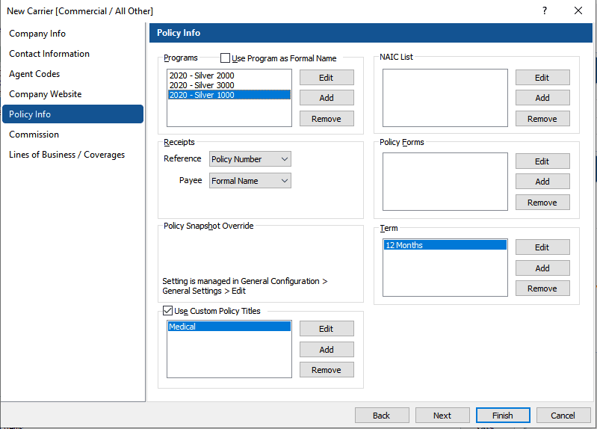The image size is (597, 429).
Task: Click Add for custom policy titles
Action: coord(327,349)
